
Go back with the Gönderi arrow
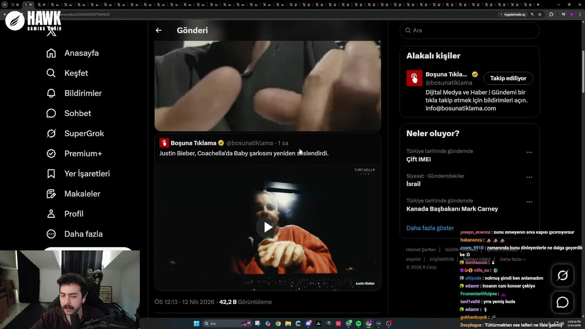pyautogui.click(x=159, y=30)
